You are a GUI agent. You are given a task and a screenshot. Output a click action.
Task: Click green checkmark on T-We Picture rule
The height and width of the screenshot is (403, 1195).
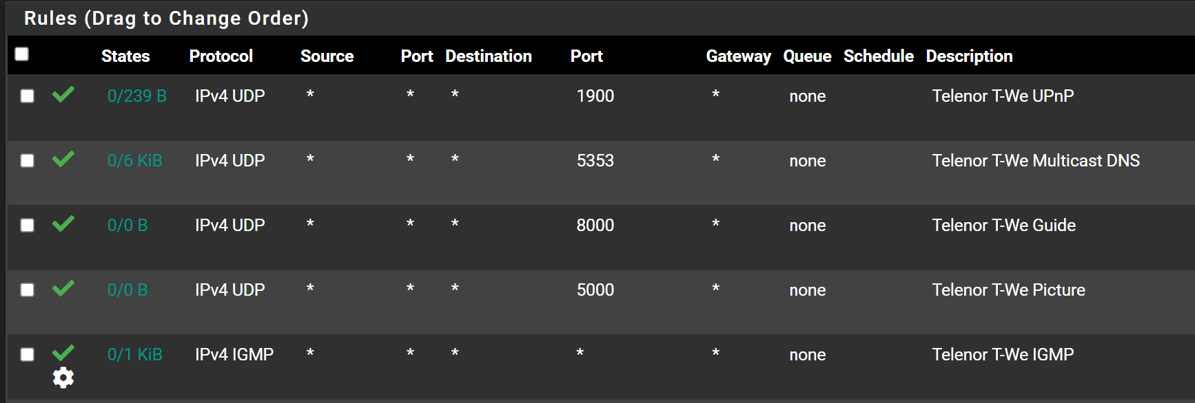[x=63, y=288]
